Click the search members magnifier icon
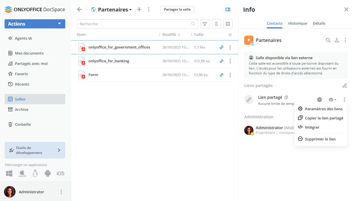352x201 pixels. click(328, 40)
